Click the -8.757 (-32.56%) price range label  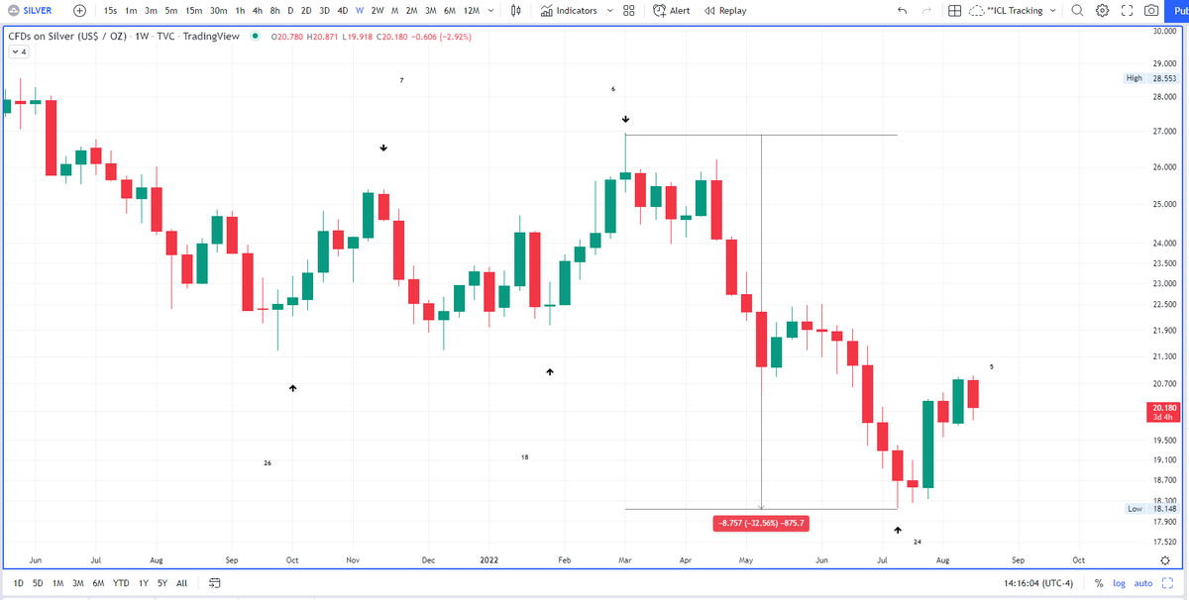pos(760,522)
